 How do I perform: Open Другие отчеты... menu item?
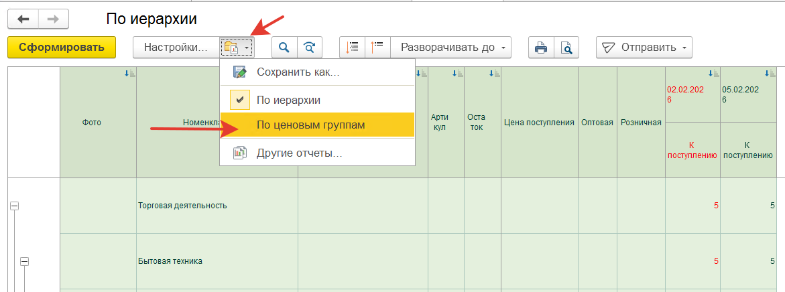pyautogui.click(x=317, y=153)
